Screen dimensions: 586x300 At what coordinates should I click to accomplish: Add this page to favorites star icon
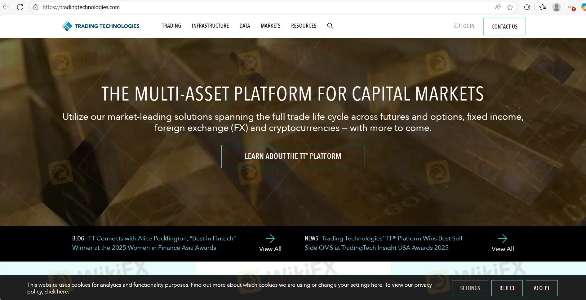[x=510, y=7]
